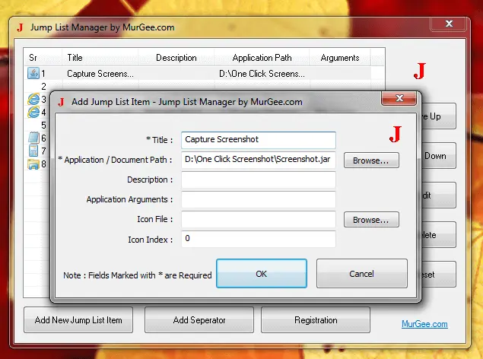Click the Application Path column header
The height and width of the screenshot is (359, 483).
tap(262, 58)
